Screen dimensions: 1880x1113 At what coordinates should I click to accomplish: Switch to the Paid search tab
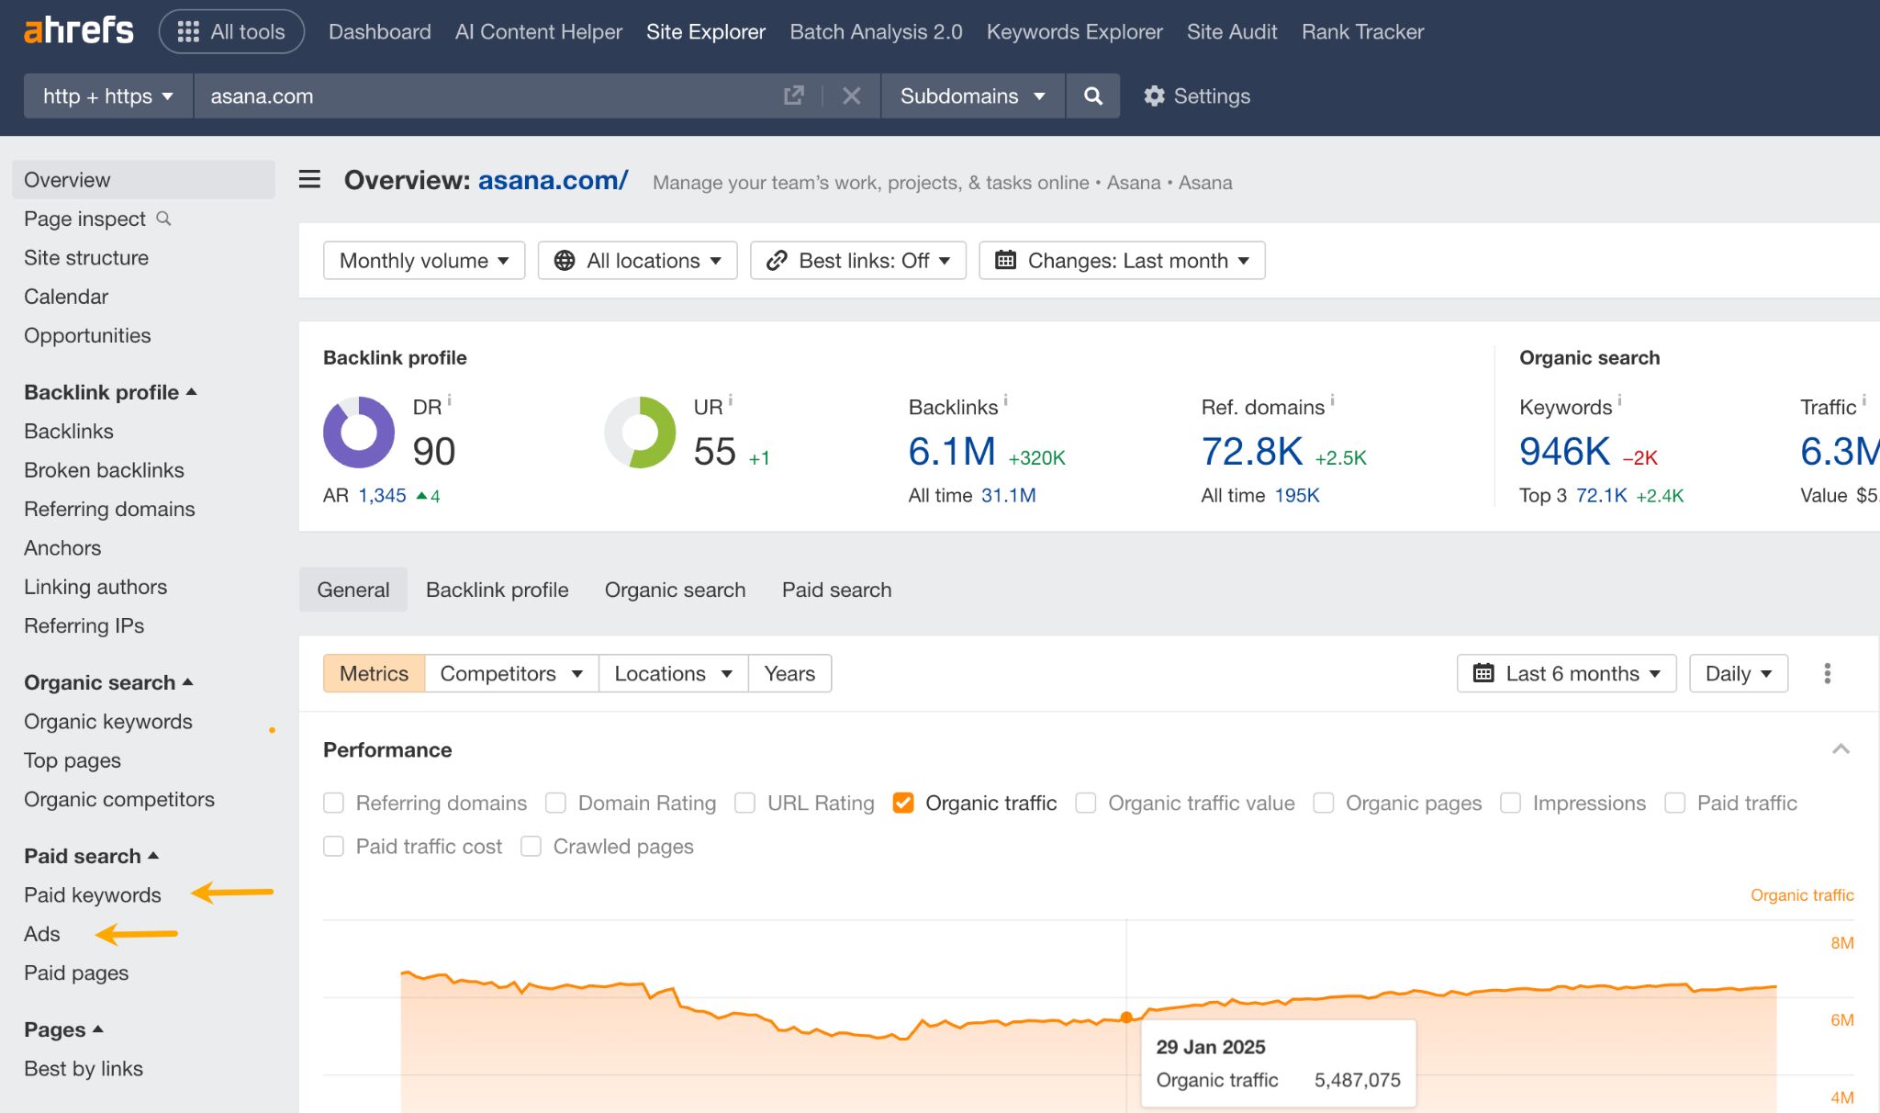coord(836,590)
